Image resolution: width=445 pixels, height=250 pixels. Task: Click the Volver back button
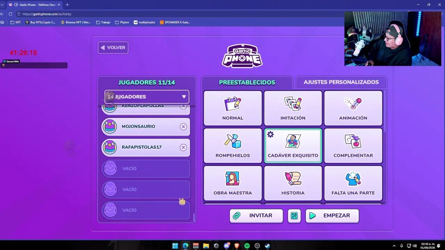pyautogui.click(x=113, y=48)
